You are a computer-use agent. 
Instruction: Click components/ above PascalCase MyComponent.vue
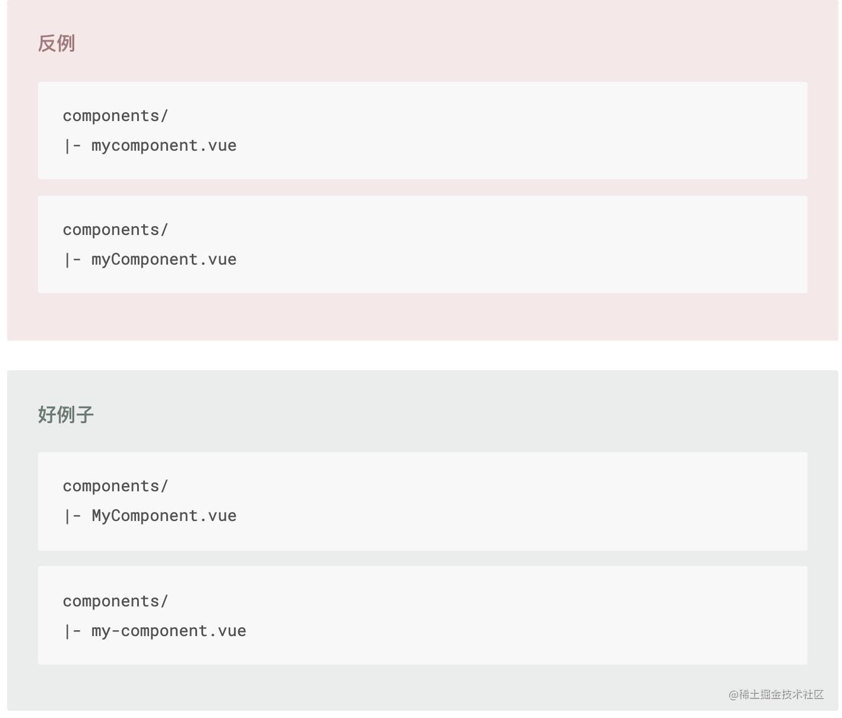pos(116,486)
